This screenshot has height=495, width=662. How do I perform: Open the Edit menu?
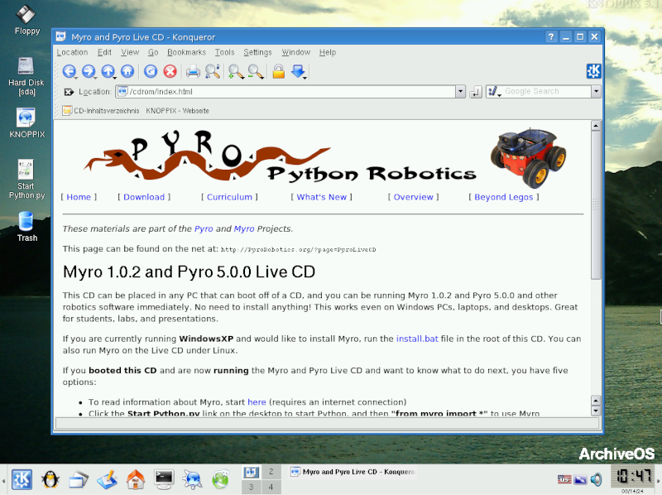[x=104, y=52]
